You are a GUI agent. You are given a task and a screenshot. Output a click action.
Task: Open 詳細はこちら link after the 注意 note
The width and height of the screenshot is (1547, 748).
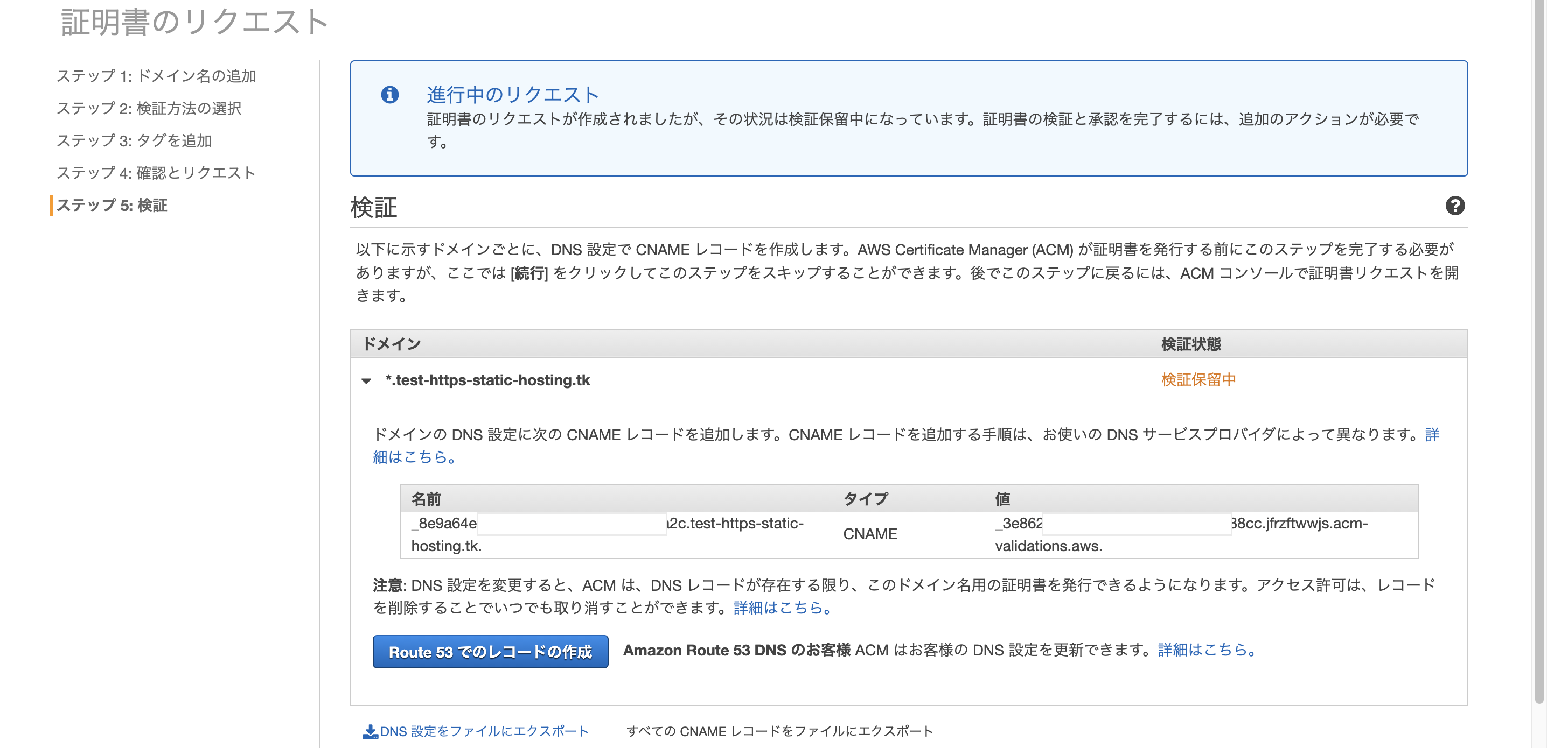coord(782,608)
